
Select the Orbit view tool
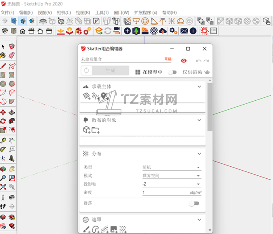click(x=3, y=169)
